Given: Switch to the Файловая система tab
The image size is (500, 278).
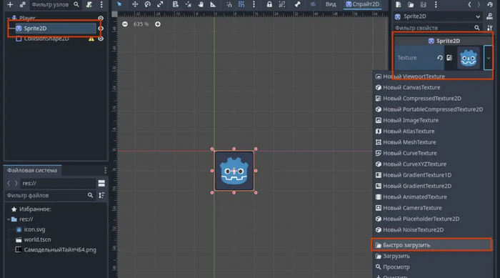Looking at the screenshot, I should [x=32, y=170].
